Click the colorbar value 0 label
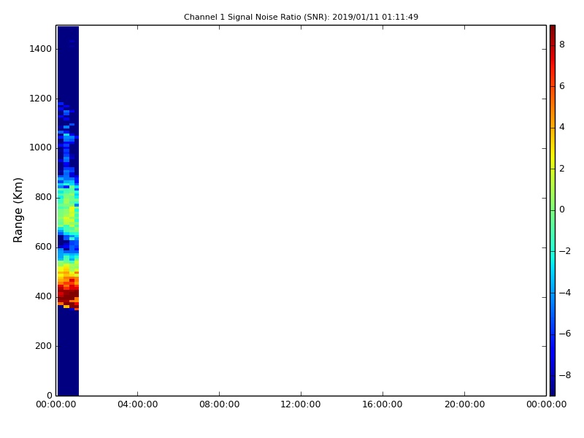 (x=562, y=210)
